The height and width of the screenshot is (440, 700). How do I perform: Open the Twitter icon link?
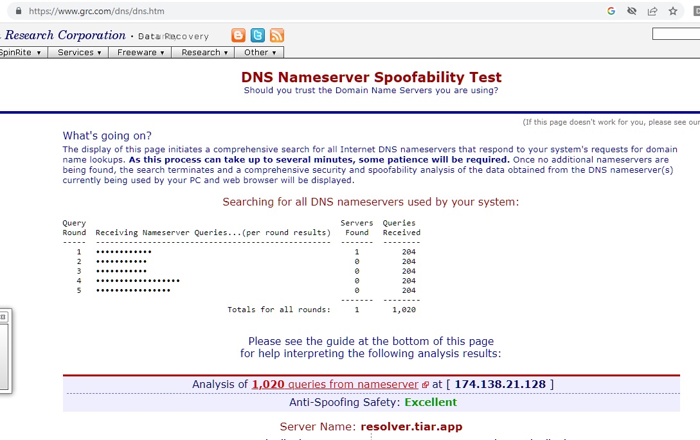tap(258, 35)
